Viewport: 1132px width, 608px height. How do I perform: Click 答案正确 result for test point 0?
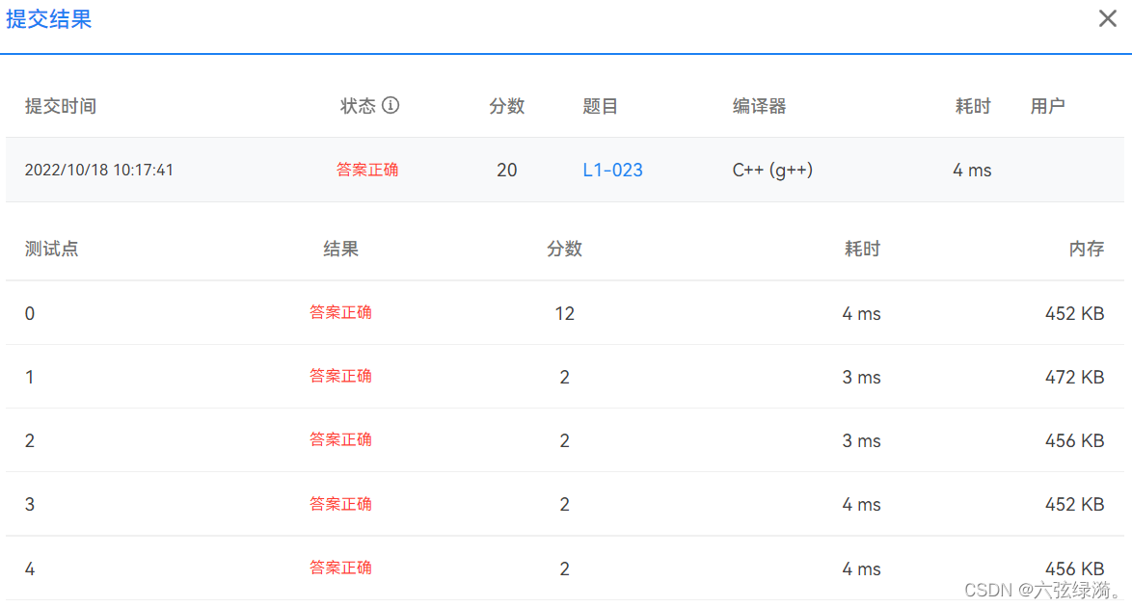click(x=340, y=312)
